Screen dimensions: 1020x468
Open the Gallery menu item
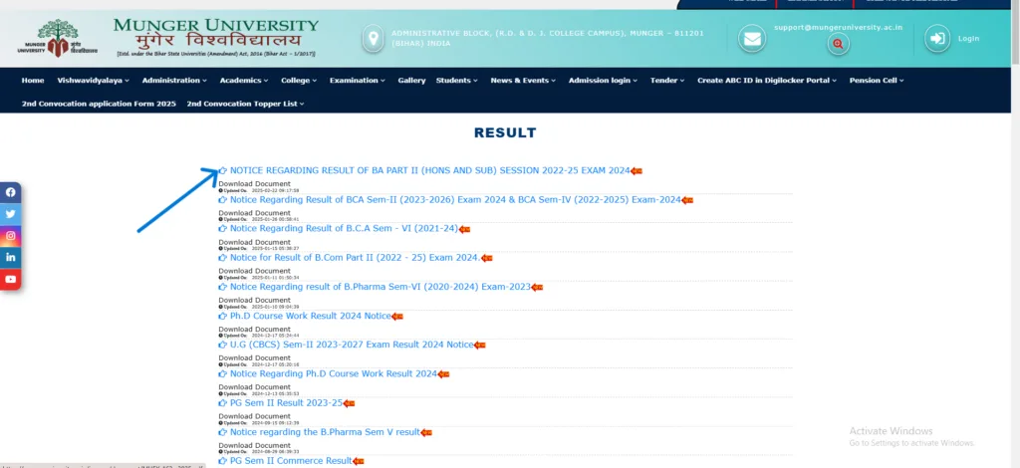(x=411, y=81)
